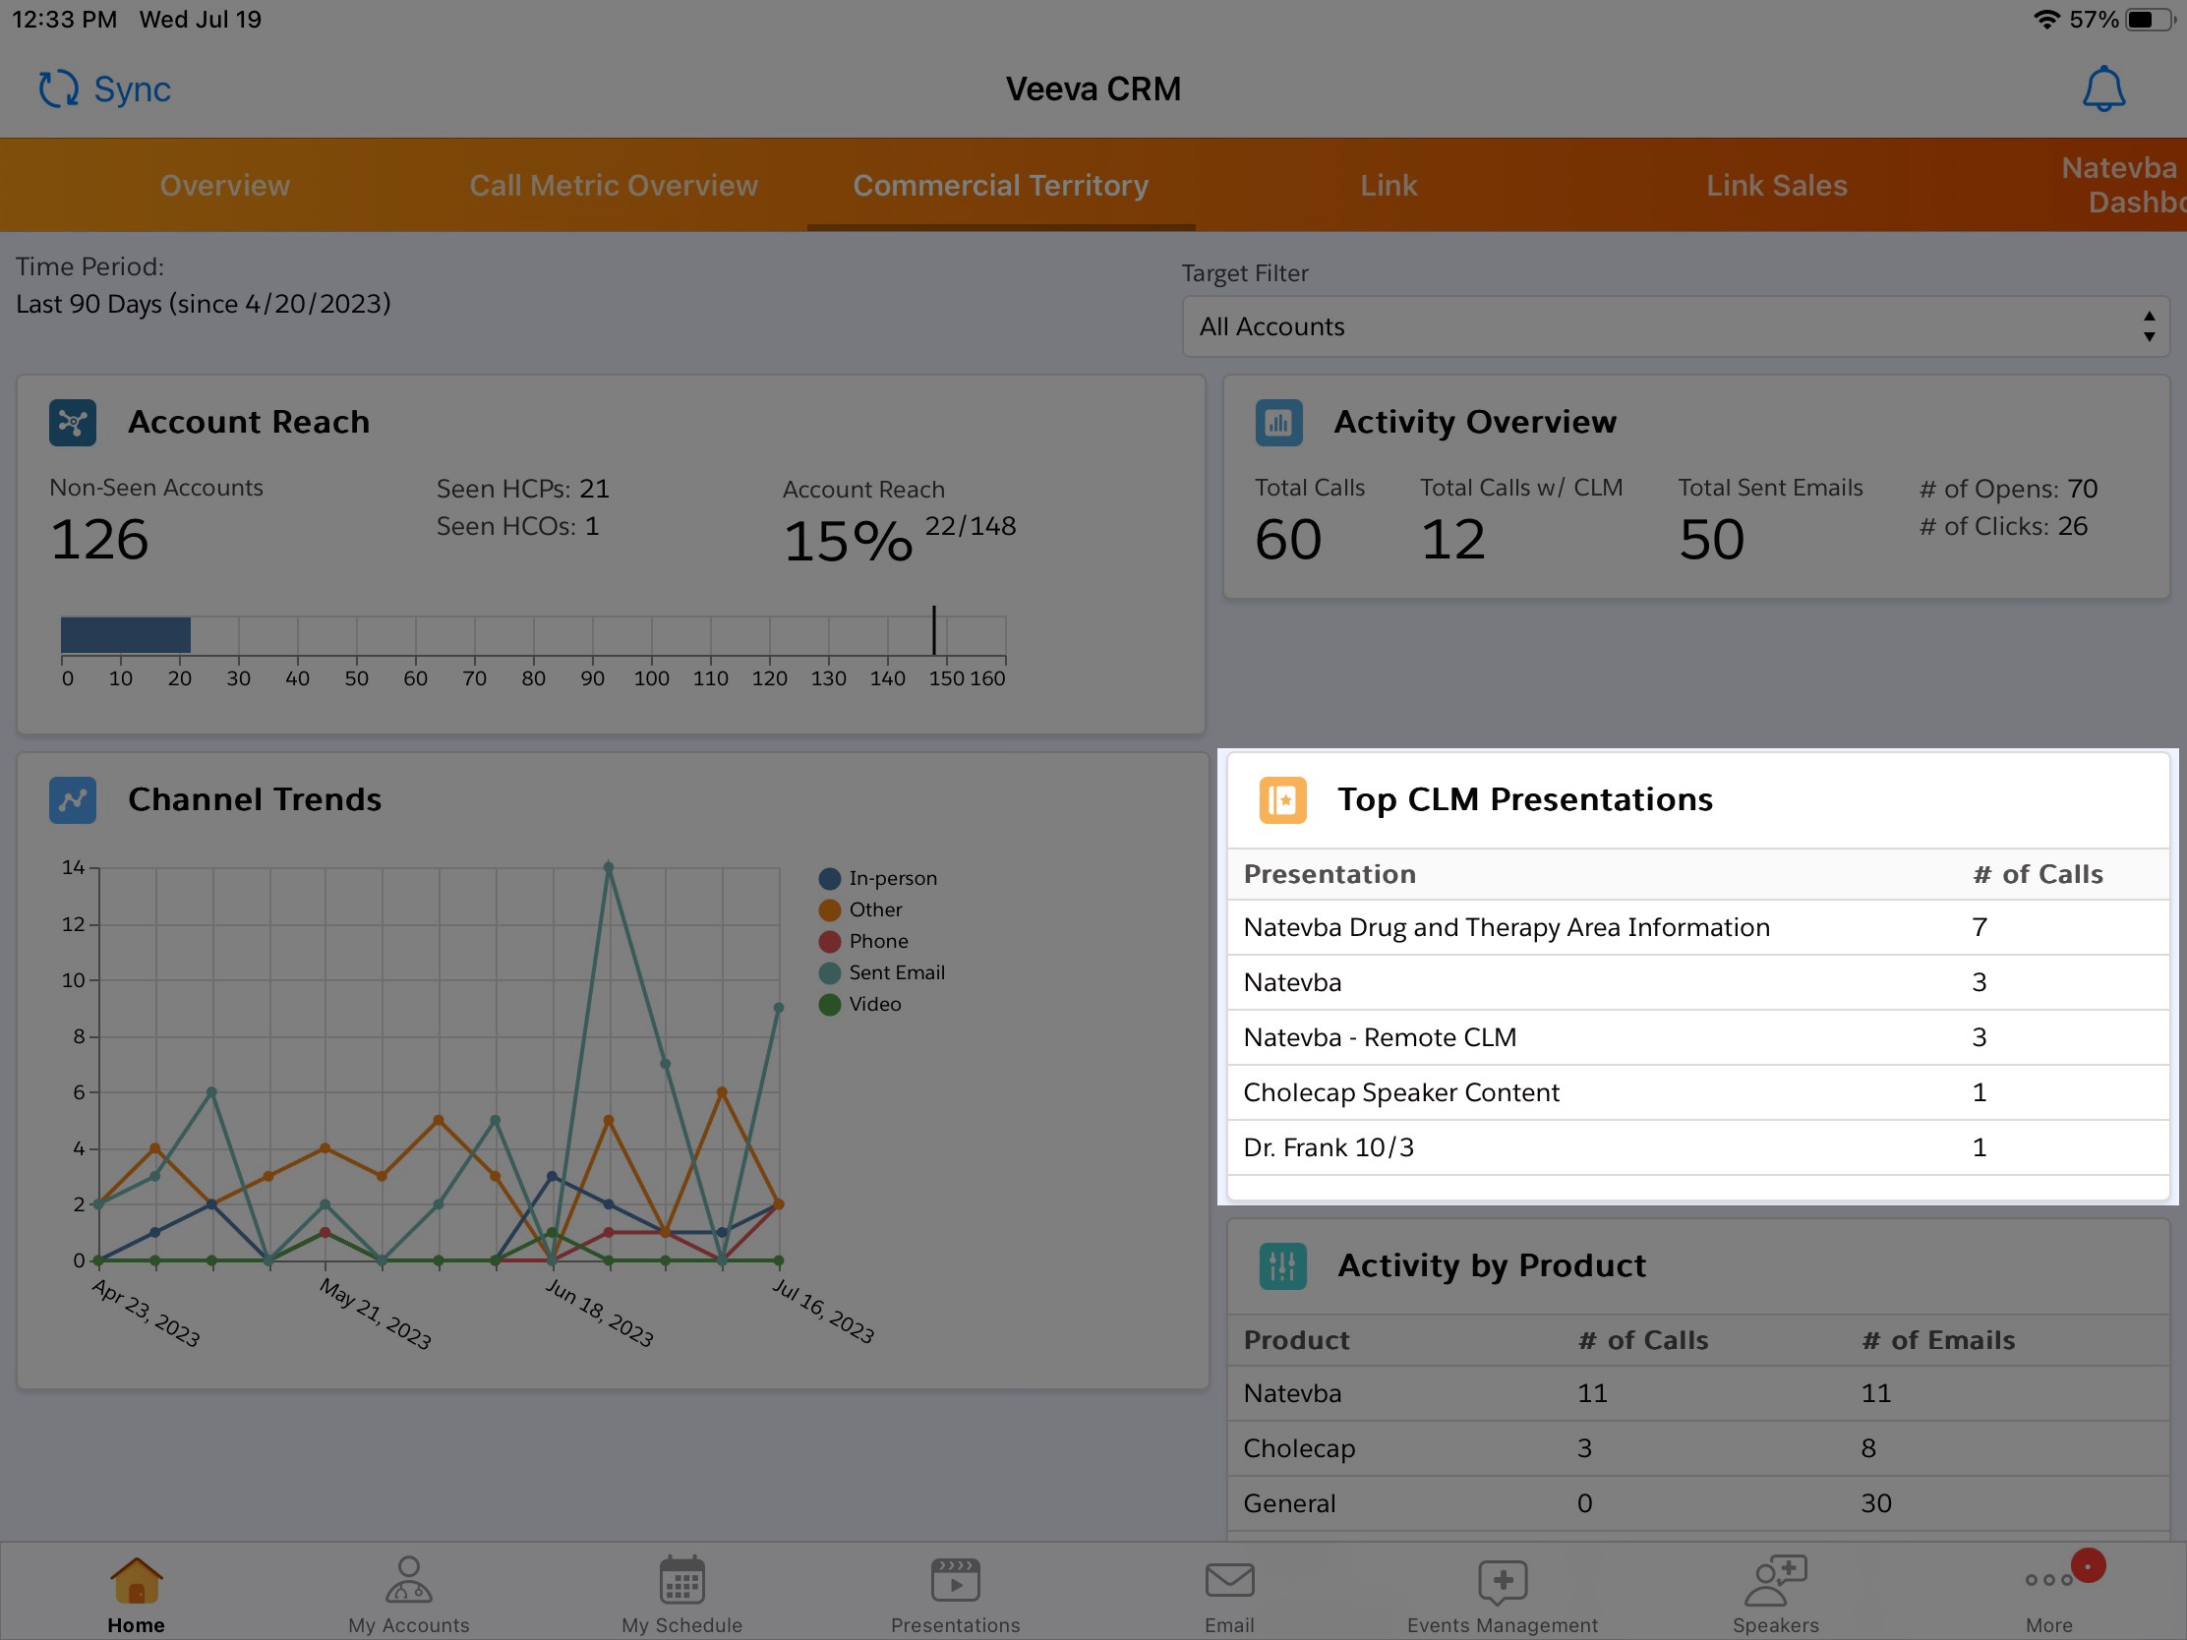
Task: Select the Overview tab
Action: click(224, 186)
